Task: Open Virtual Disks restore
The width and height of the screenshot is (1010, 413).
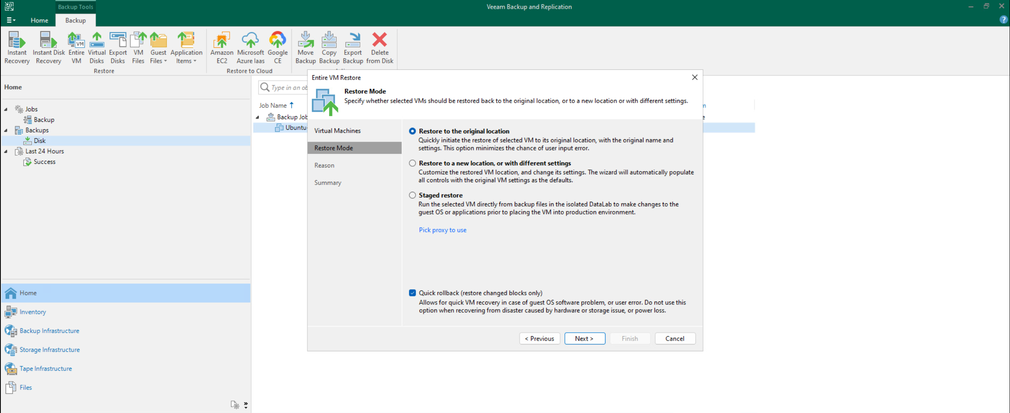Action: coord(97,48)
